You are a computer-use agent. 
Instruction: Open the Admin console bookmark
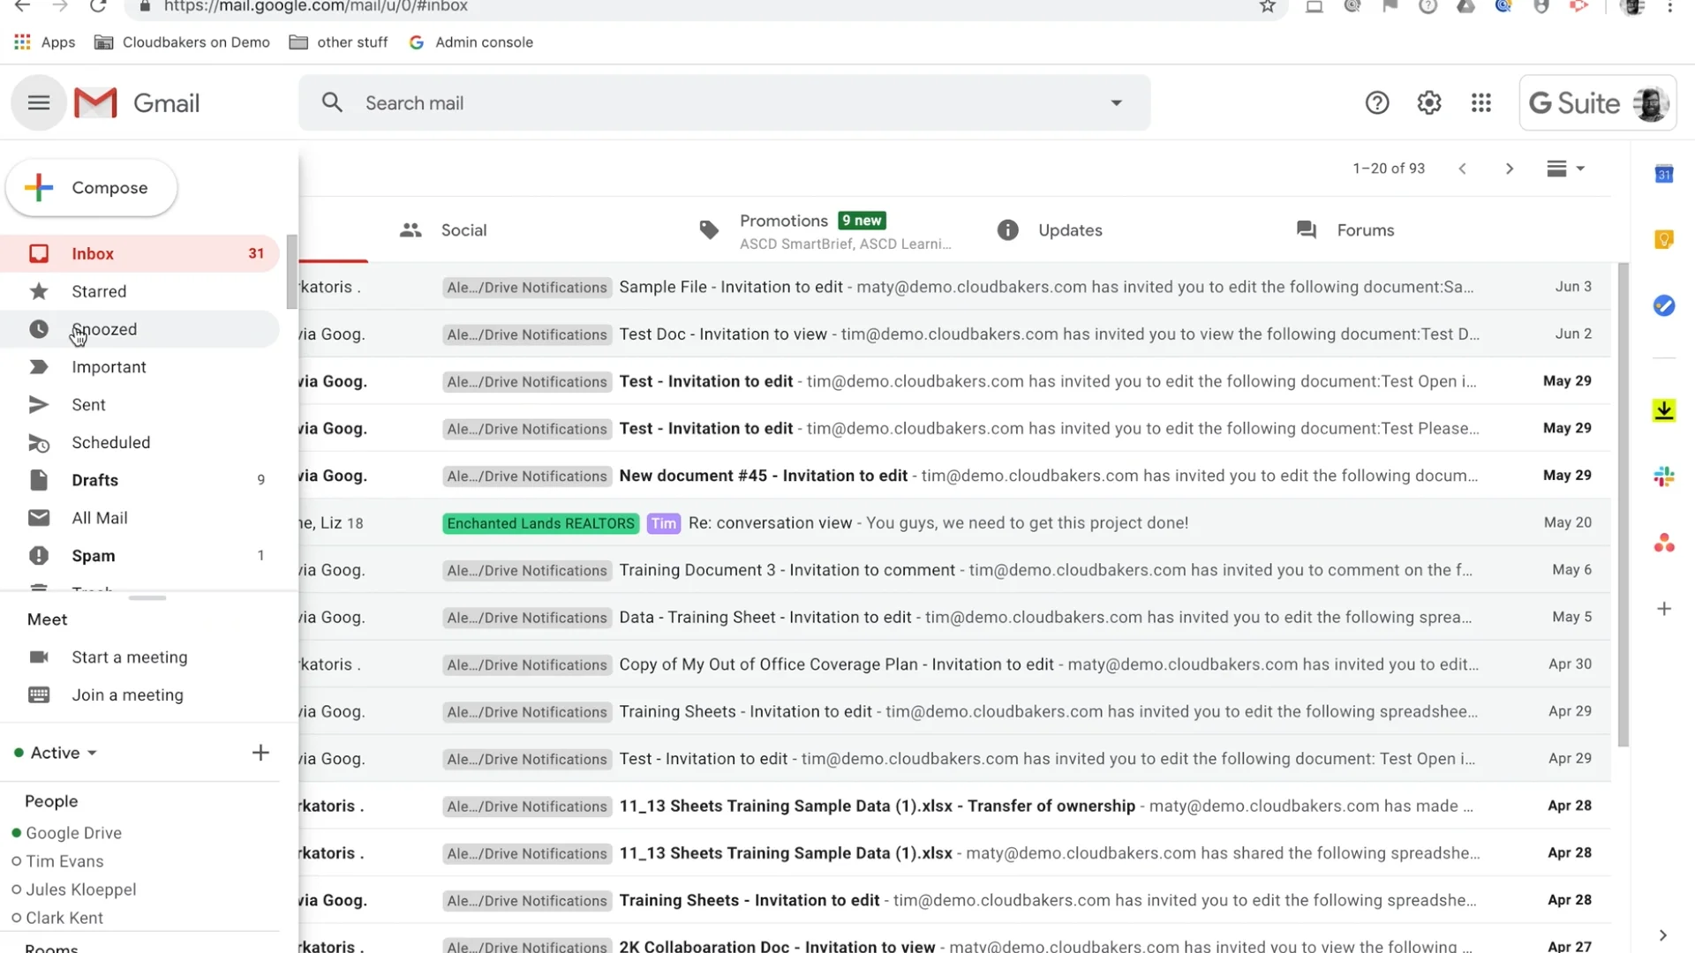pos(471,41)
